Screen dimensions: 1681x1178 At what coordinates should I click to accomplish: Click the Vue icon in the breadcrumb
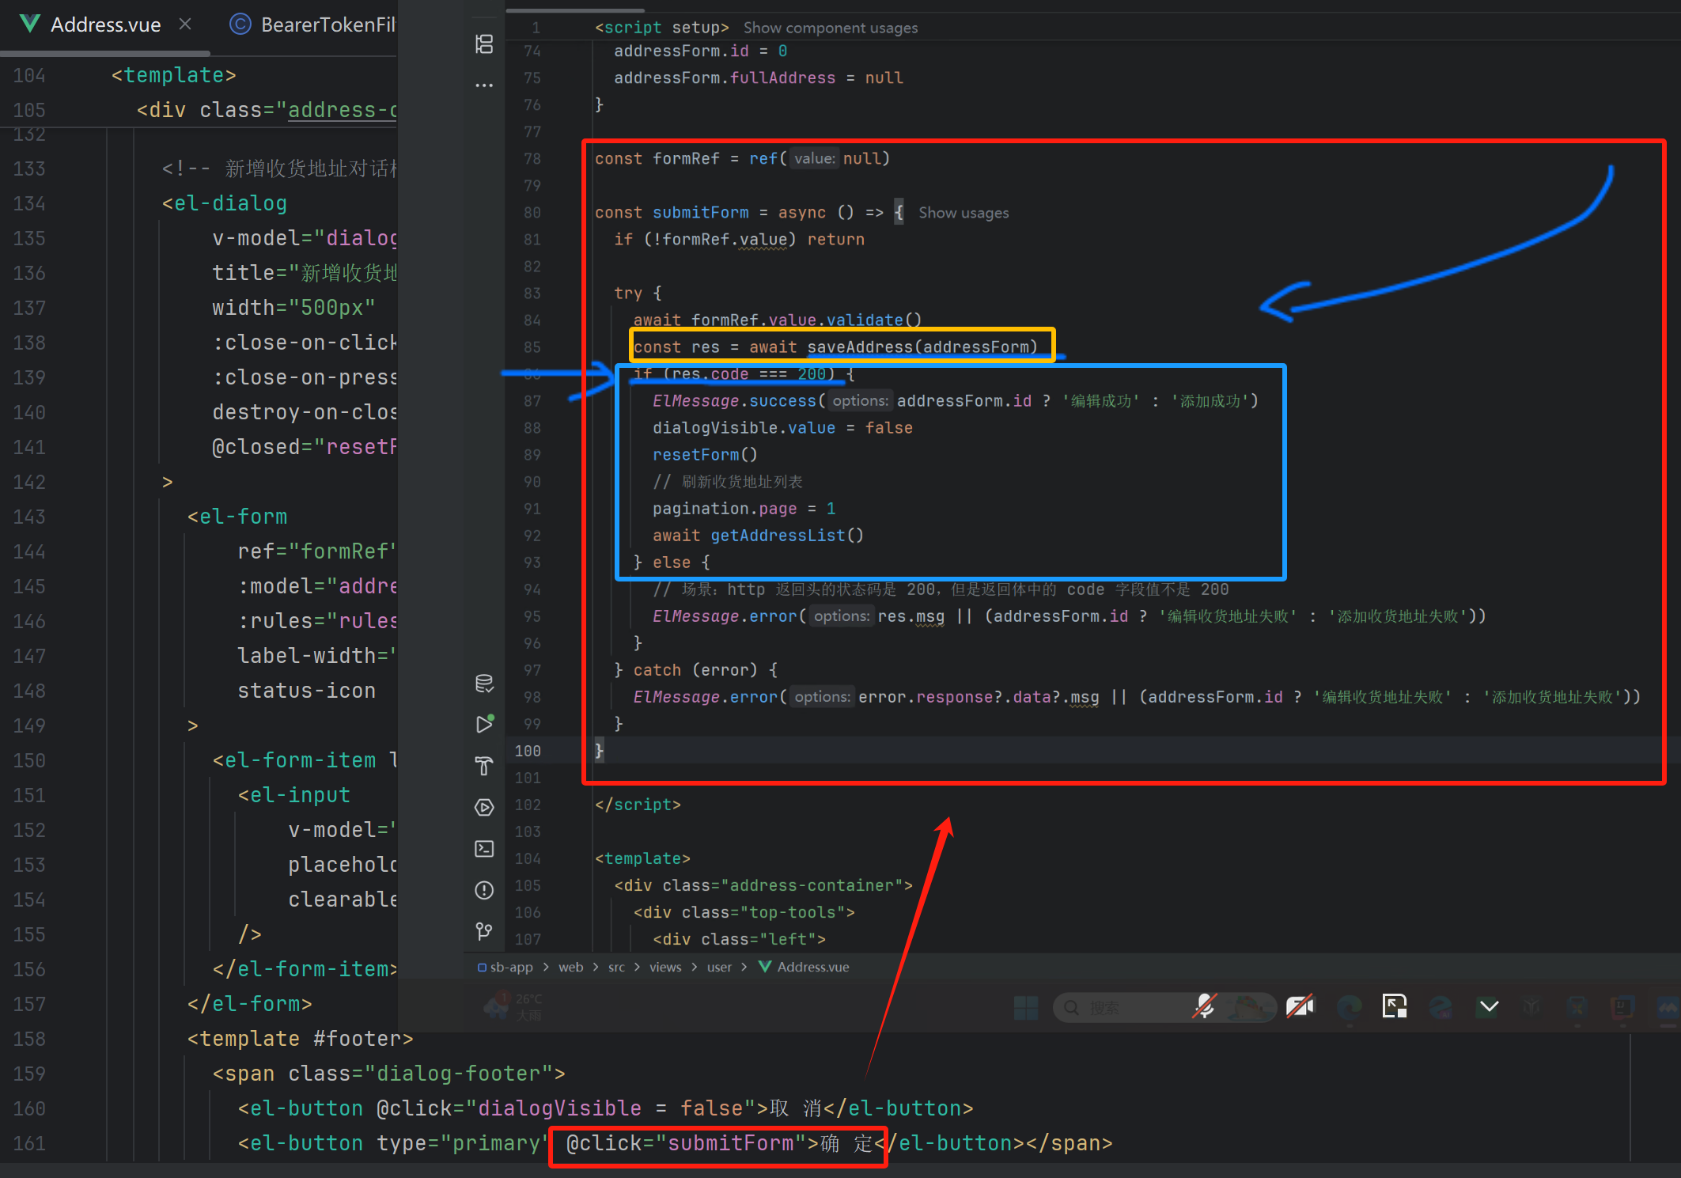[765, 967]
